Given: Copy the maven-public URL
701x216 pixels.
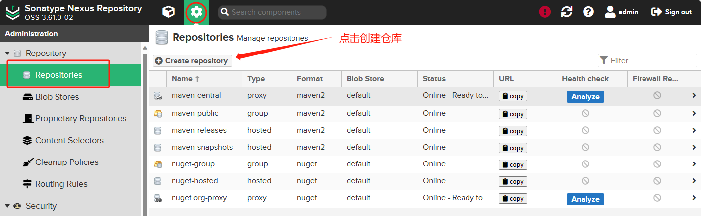Looking at the screenshot, I should [513, 114].
